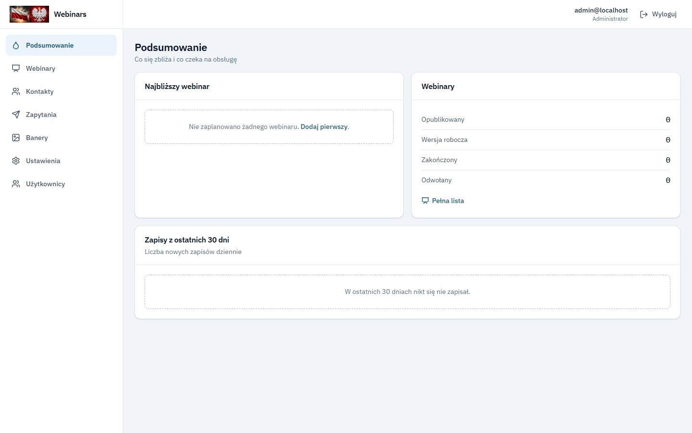Image resolution: width=692 pixels, height=433 pixels.
Task: Follow the Dodaj pierwszy link
Action: (324, 127)
